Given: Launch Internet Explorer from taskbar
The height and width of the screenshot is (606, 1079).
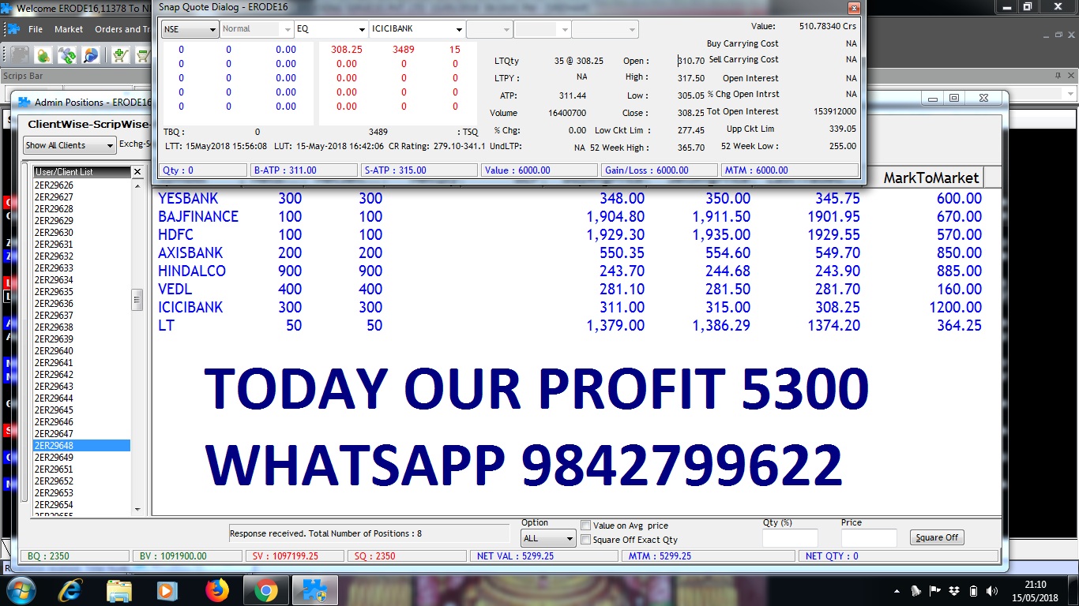Looking at the screenshot, I should (70, 589).
